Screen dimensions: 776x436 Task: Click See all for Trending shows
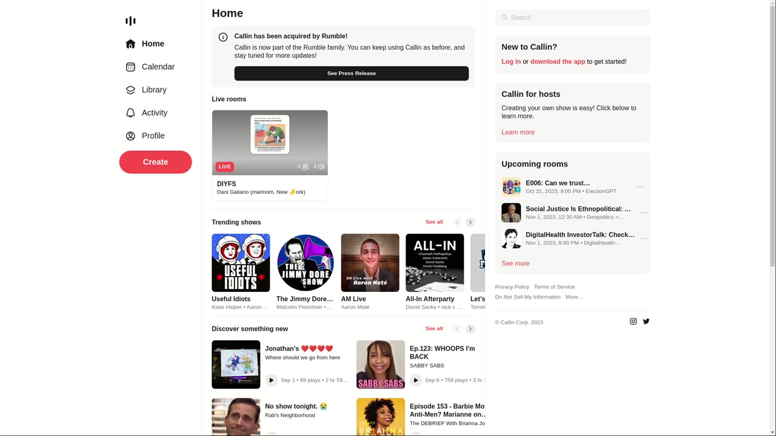[x=434, y=222]
